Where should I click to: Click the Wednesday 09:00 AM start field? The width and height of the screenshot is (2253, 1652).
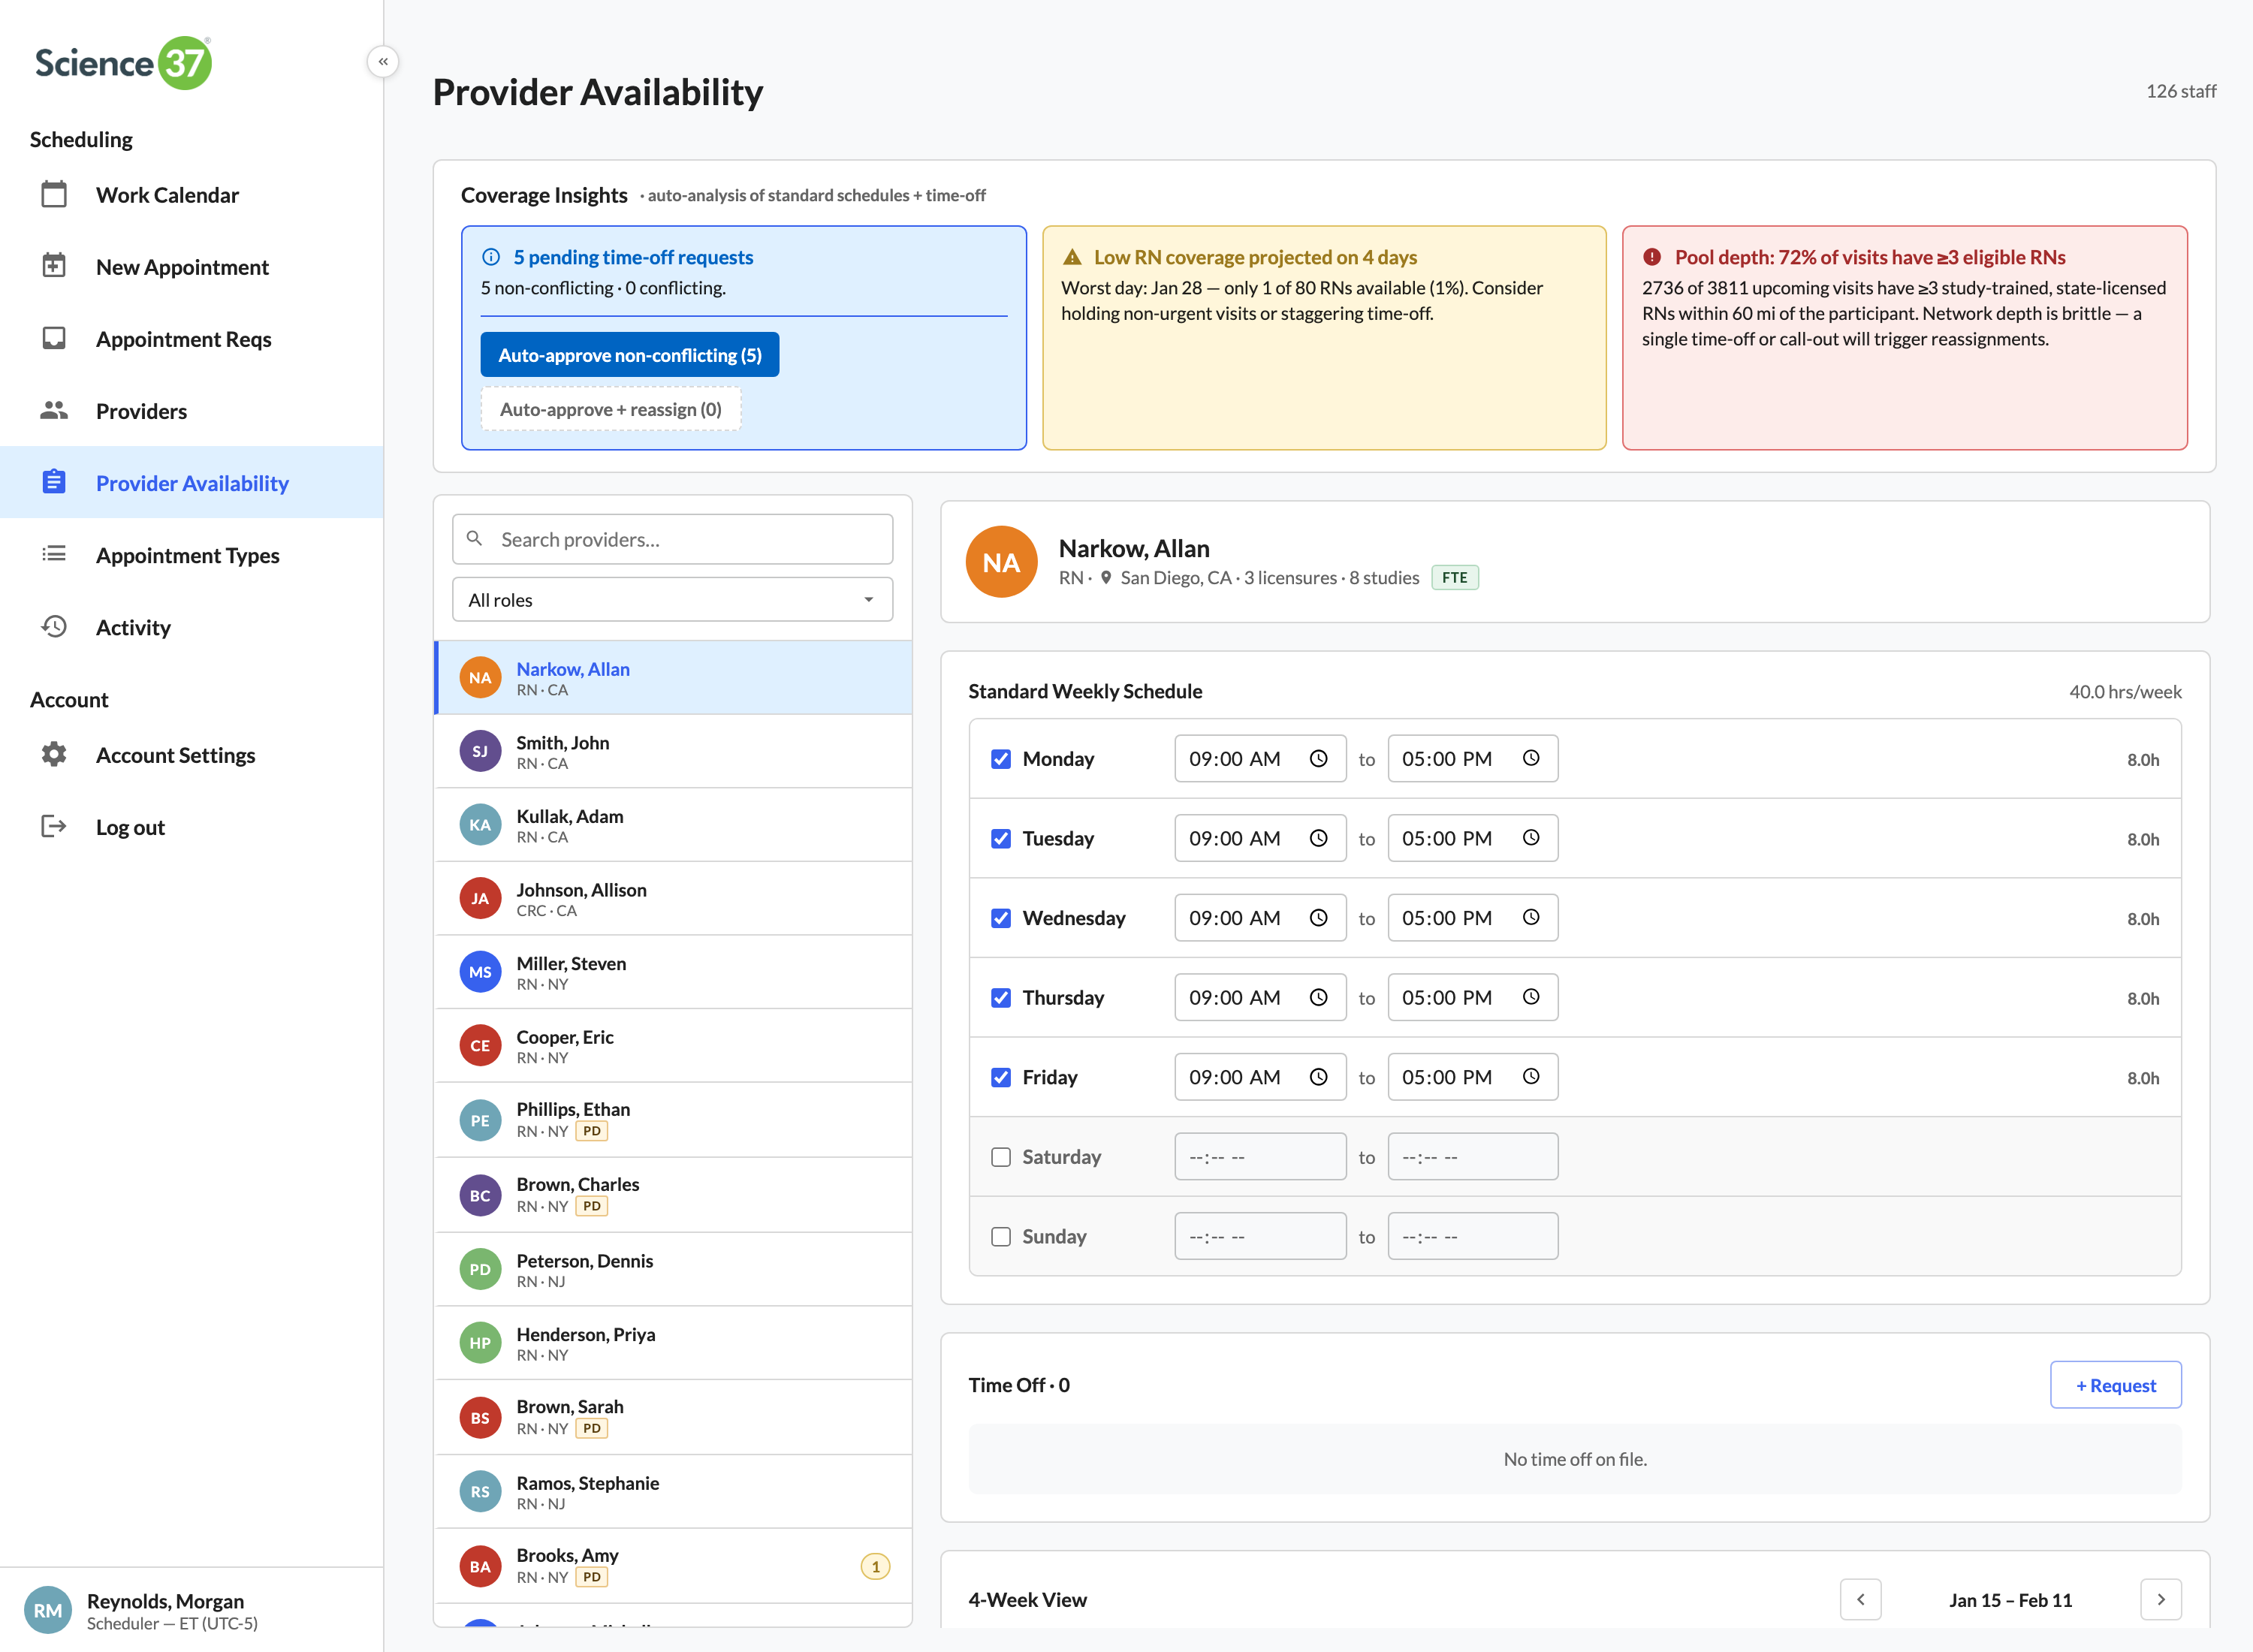click(1260, 917)
